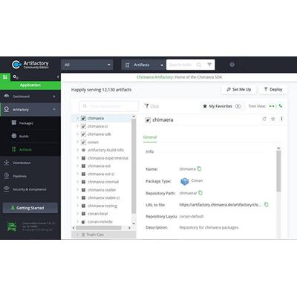Click the Clear filter link
The height and width of the screenshot is (297, 297).
154,106
